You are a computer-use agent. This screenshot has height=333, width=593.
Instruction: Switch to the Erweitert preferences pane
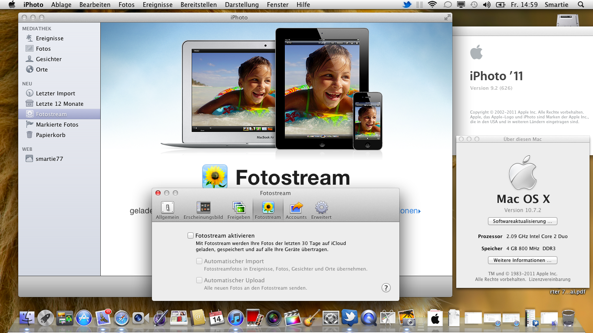tap(321, 210)
